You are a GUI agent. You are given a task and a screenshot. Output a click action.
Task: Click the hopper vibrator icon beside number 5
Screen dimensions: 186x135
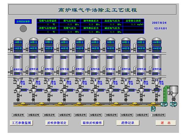point(77,82)
